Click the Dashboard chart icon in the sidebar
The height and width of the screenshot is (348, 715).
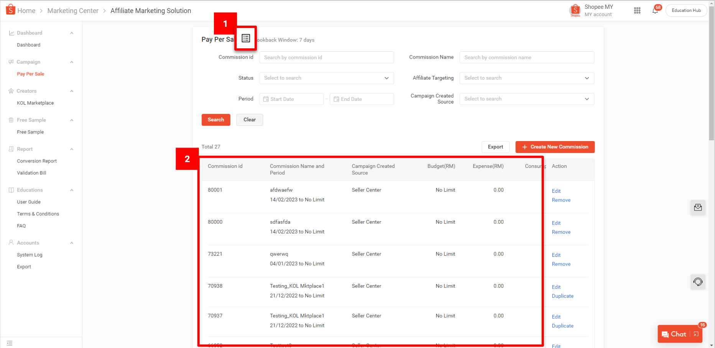pos(12,33)
